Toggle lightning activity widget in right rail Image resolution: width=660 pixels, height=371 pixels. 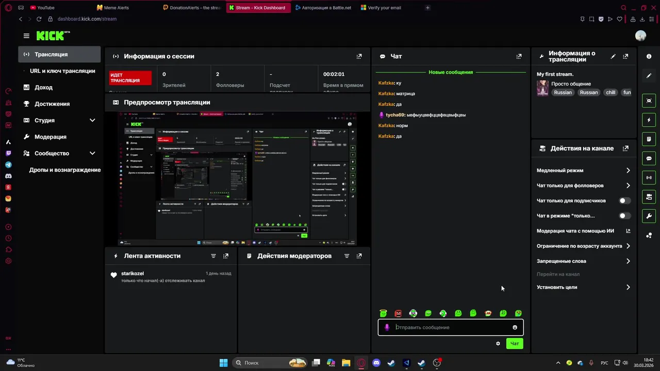(x=649, y=120)
